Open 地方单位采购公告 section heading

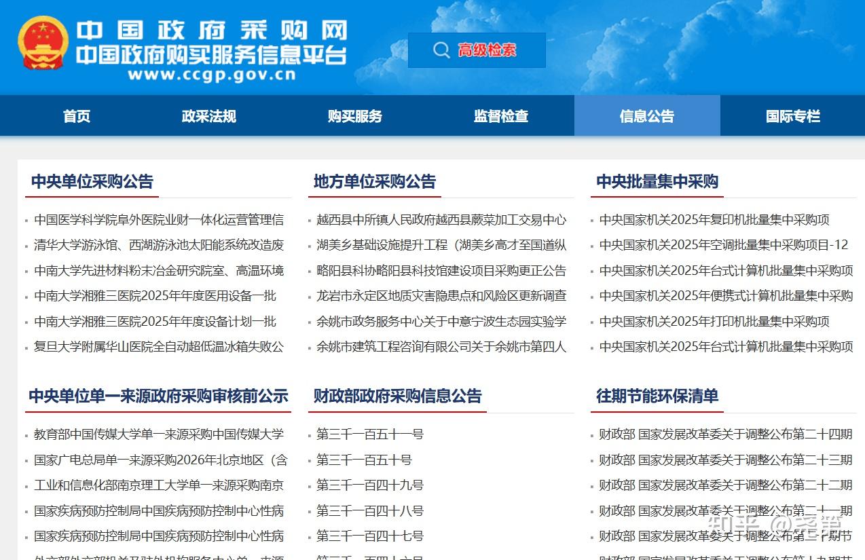(x=375, y=181)
